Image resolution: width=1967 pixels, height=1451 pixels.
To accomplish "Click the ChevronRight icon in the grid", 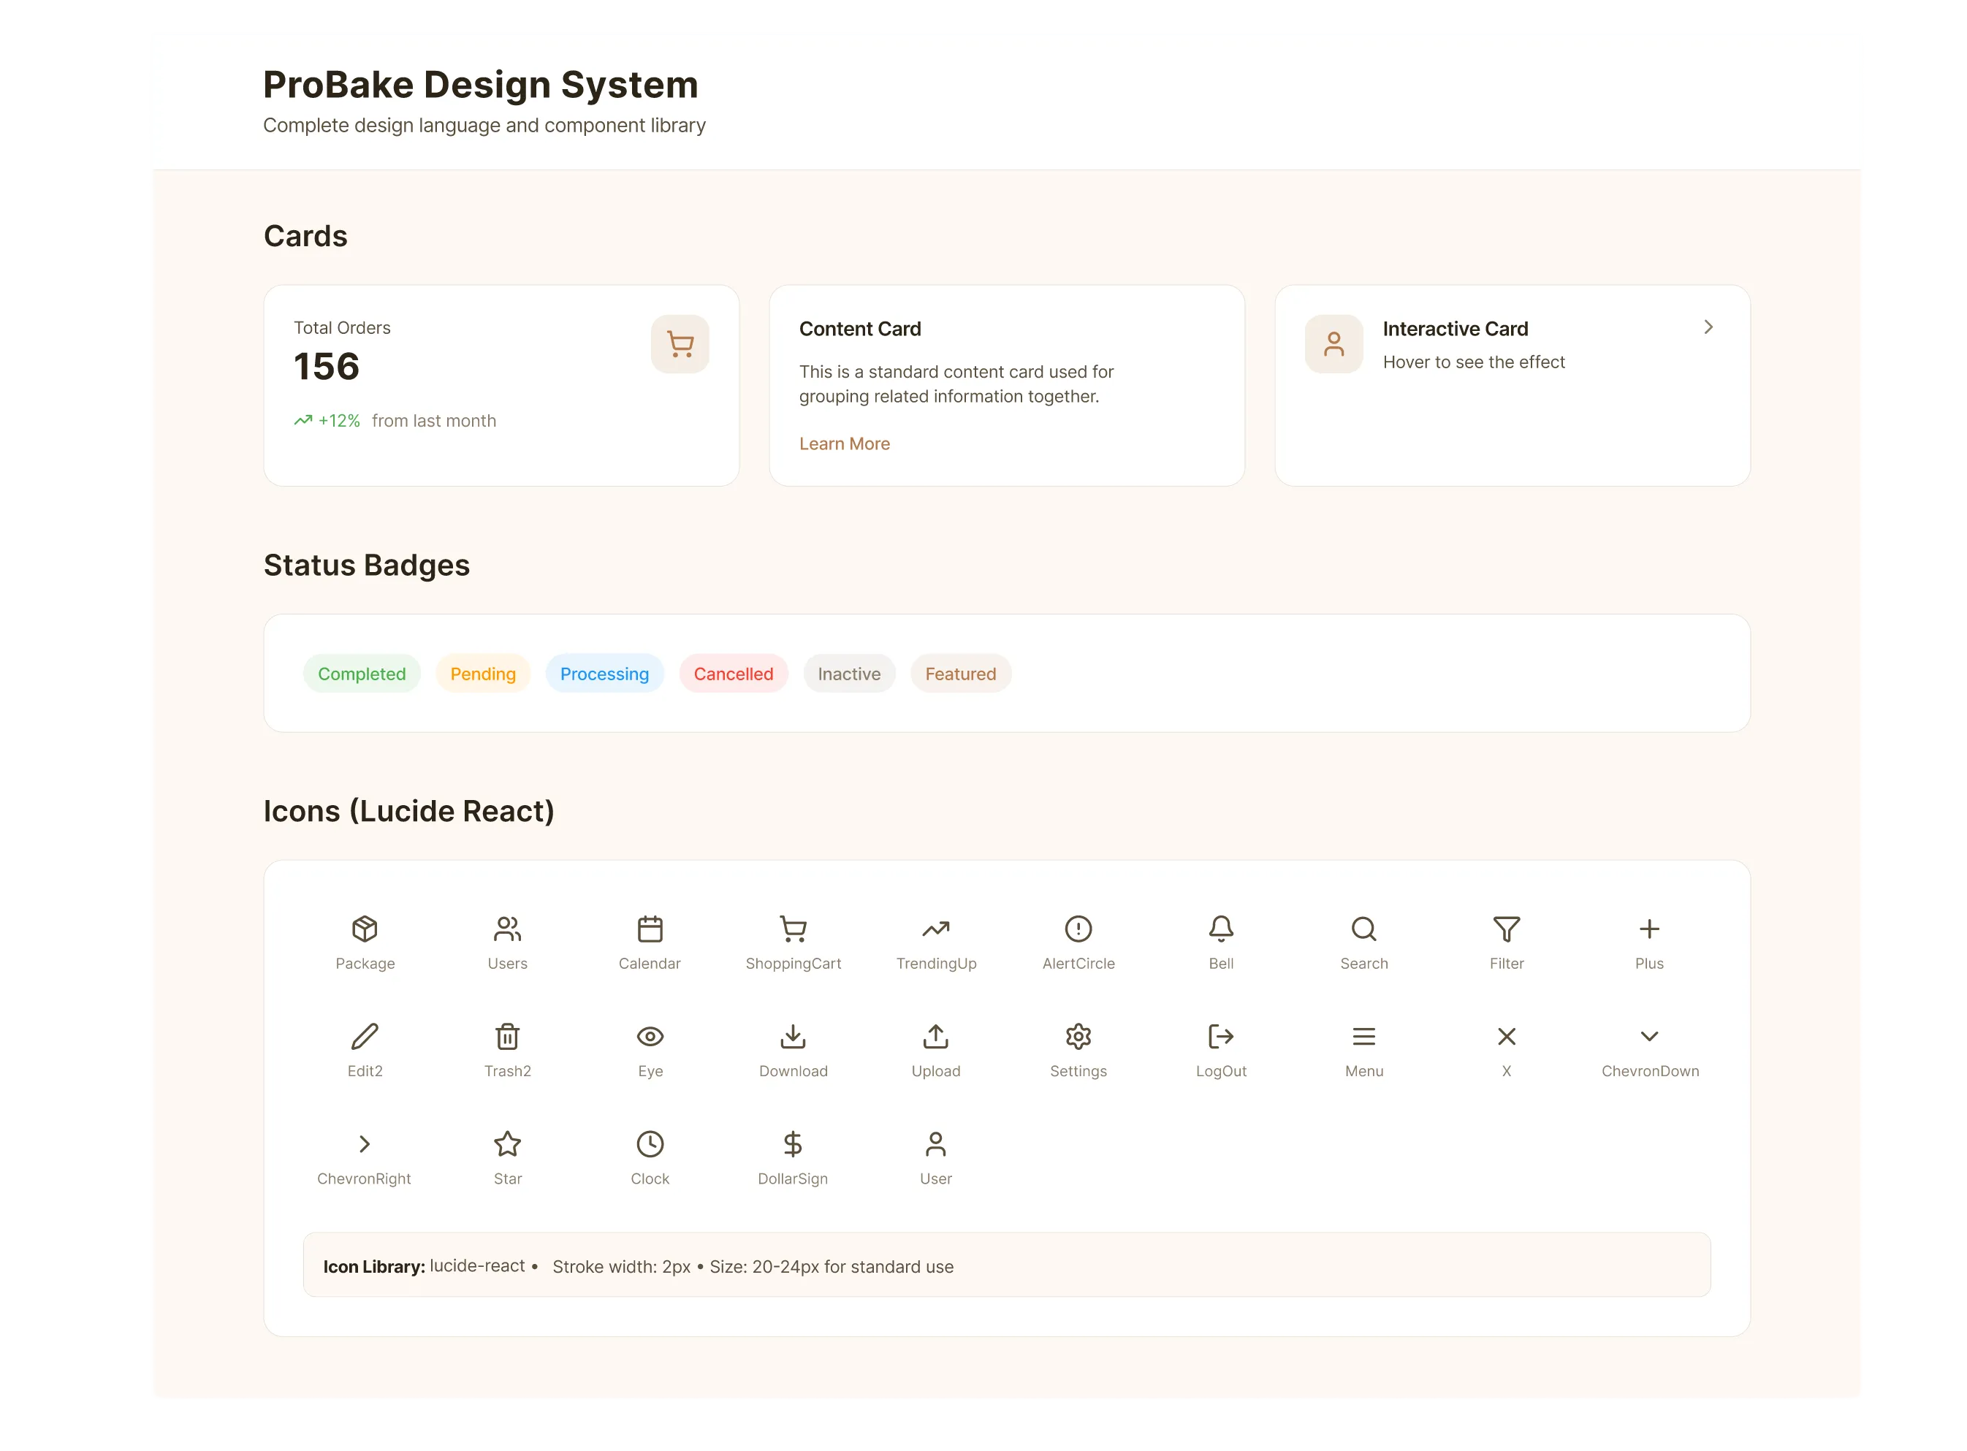I will click(365, 1143).
